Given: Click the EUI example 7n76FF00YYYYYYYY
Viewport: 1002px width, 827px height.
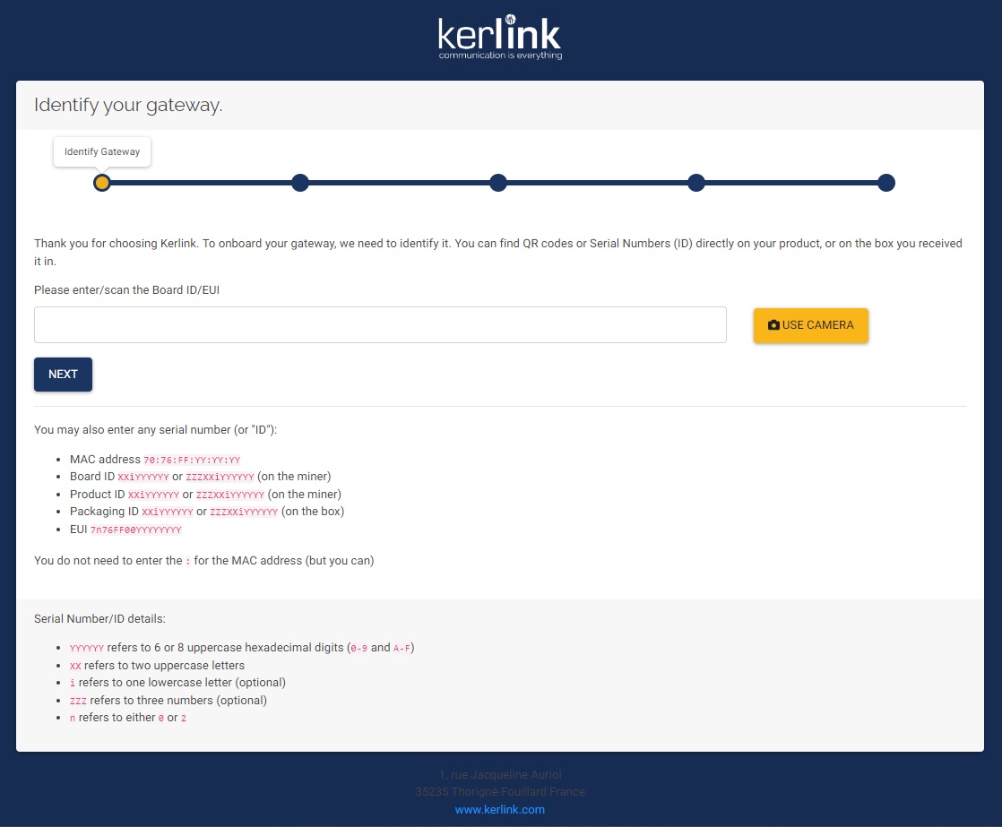Looking at the screenshot, I should (x=136, y=530).
